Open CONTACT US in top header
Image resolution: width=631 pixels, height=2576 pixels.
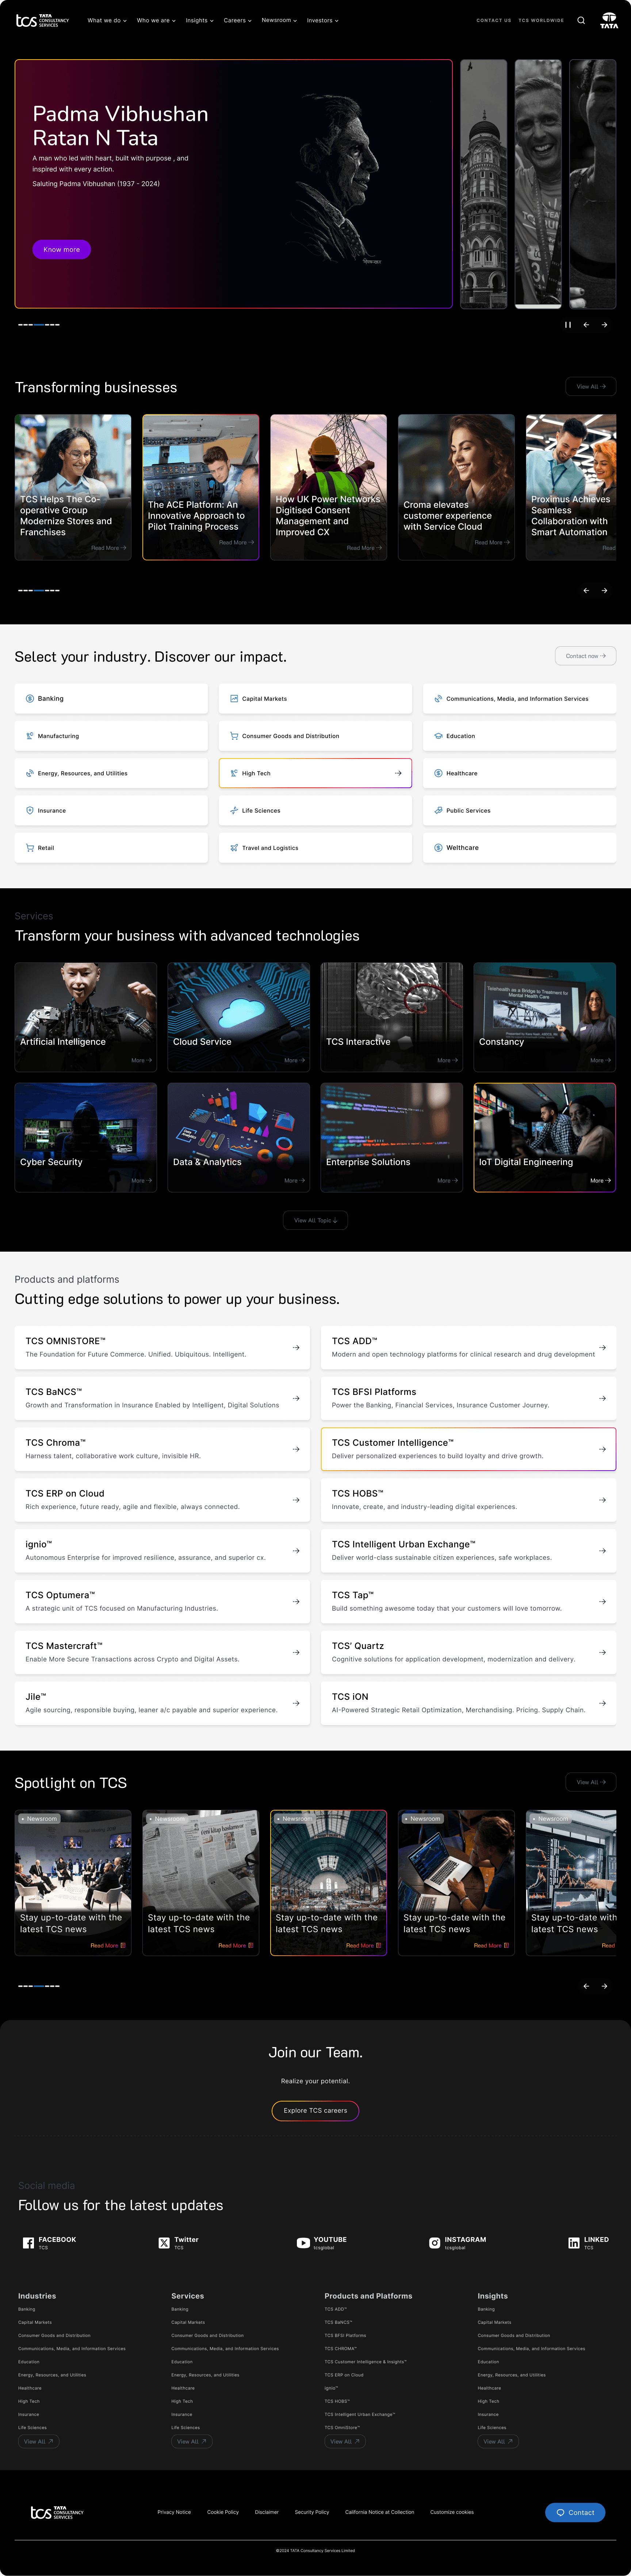click(x=493, y=20)
